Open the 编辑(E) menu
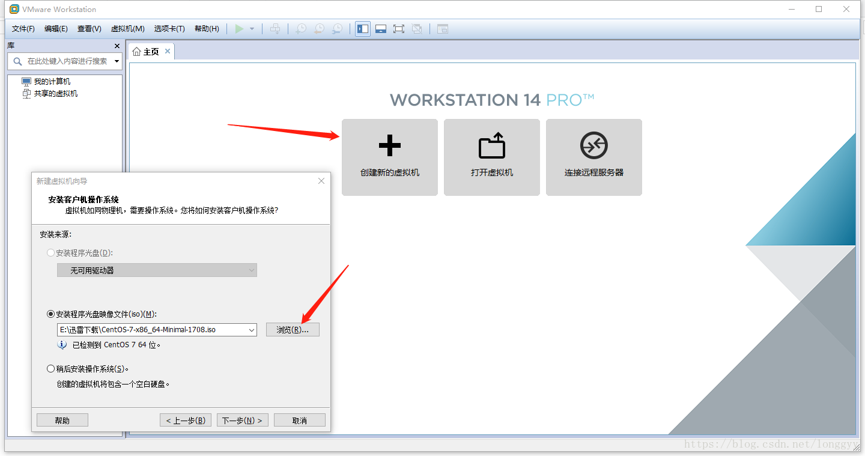The image size is (865, 456). coord(56,29)
